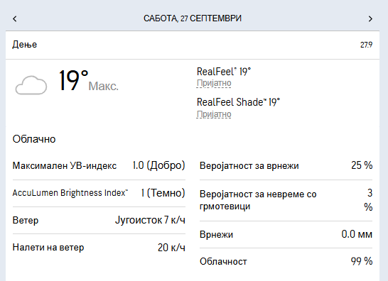This screenshot has width=388, height=281.
Task: Select the RealFeel 19° text
Action: [224, 72]
